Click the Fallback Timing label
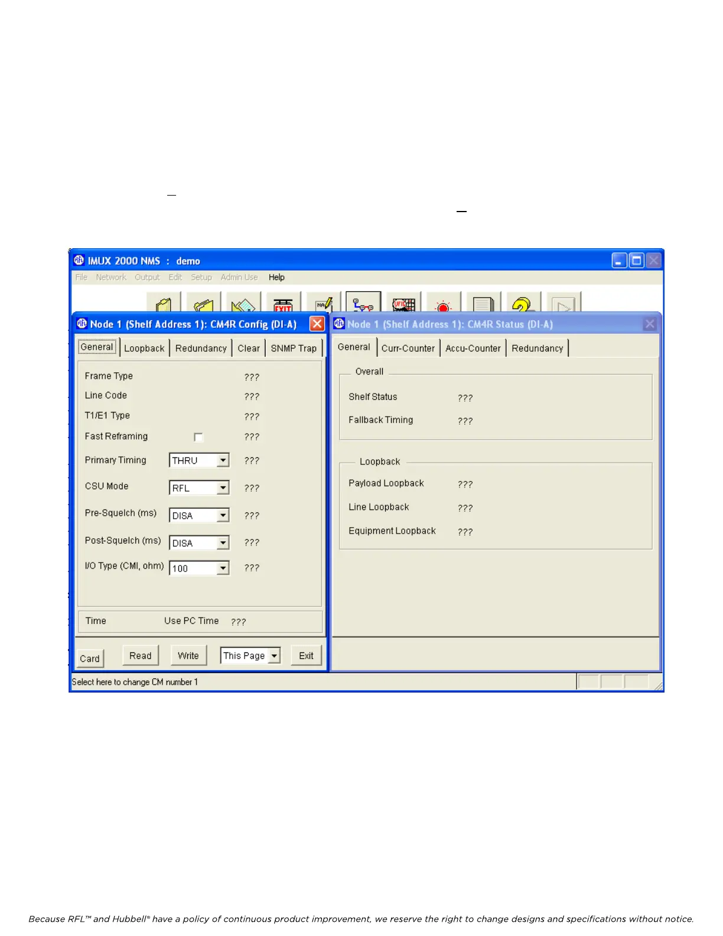 point(380,420)
